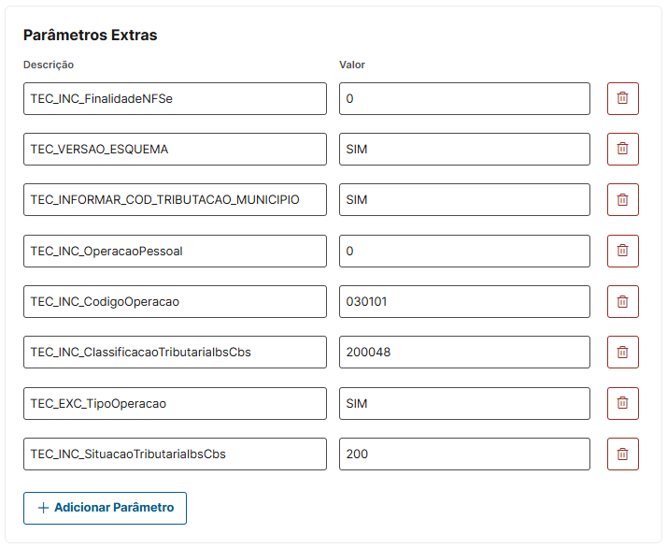This screenshot has height=548, width=667.
Task: Remove the TEC_INFORMAR_COD_TRIBUTACAO_MUNICIPIO parameter
Action: point(622,199)
